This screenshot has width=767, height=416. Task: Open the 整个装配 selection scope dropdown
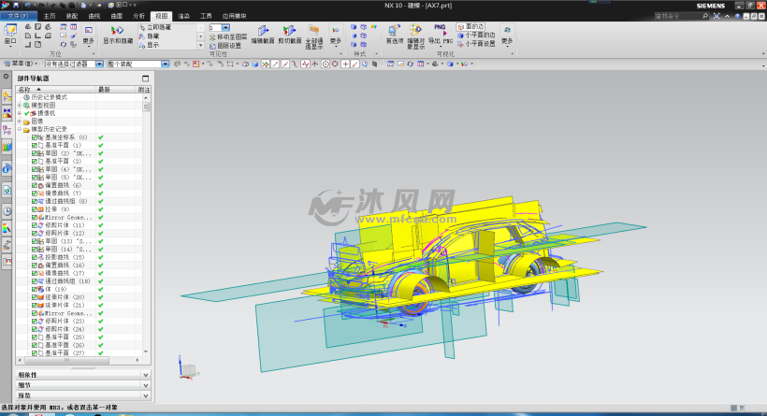[x=165, y=65]
